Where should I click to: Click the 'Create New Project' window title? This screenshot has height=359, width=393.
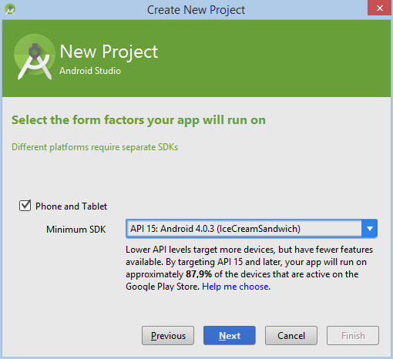pyautogui.click(x=196, y=10)
